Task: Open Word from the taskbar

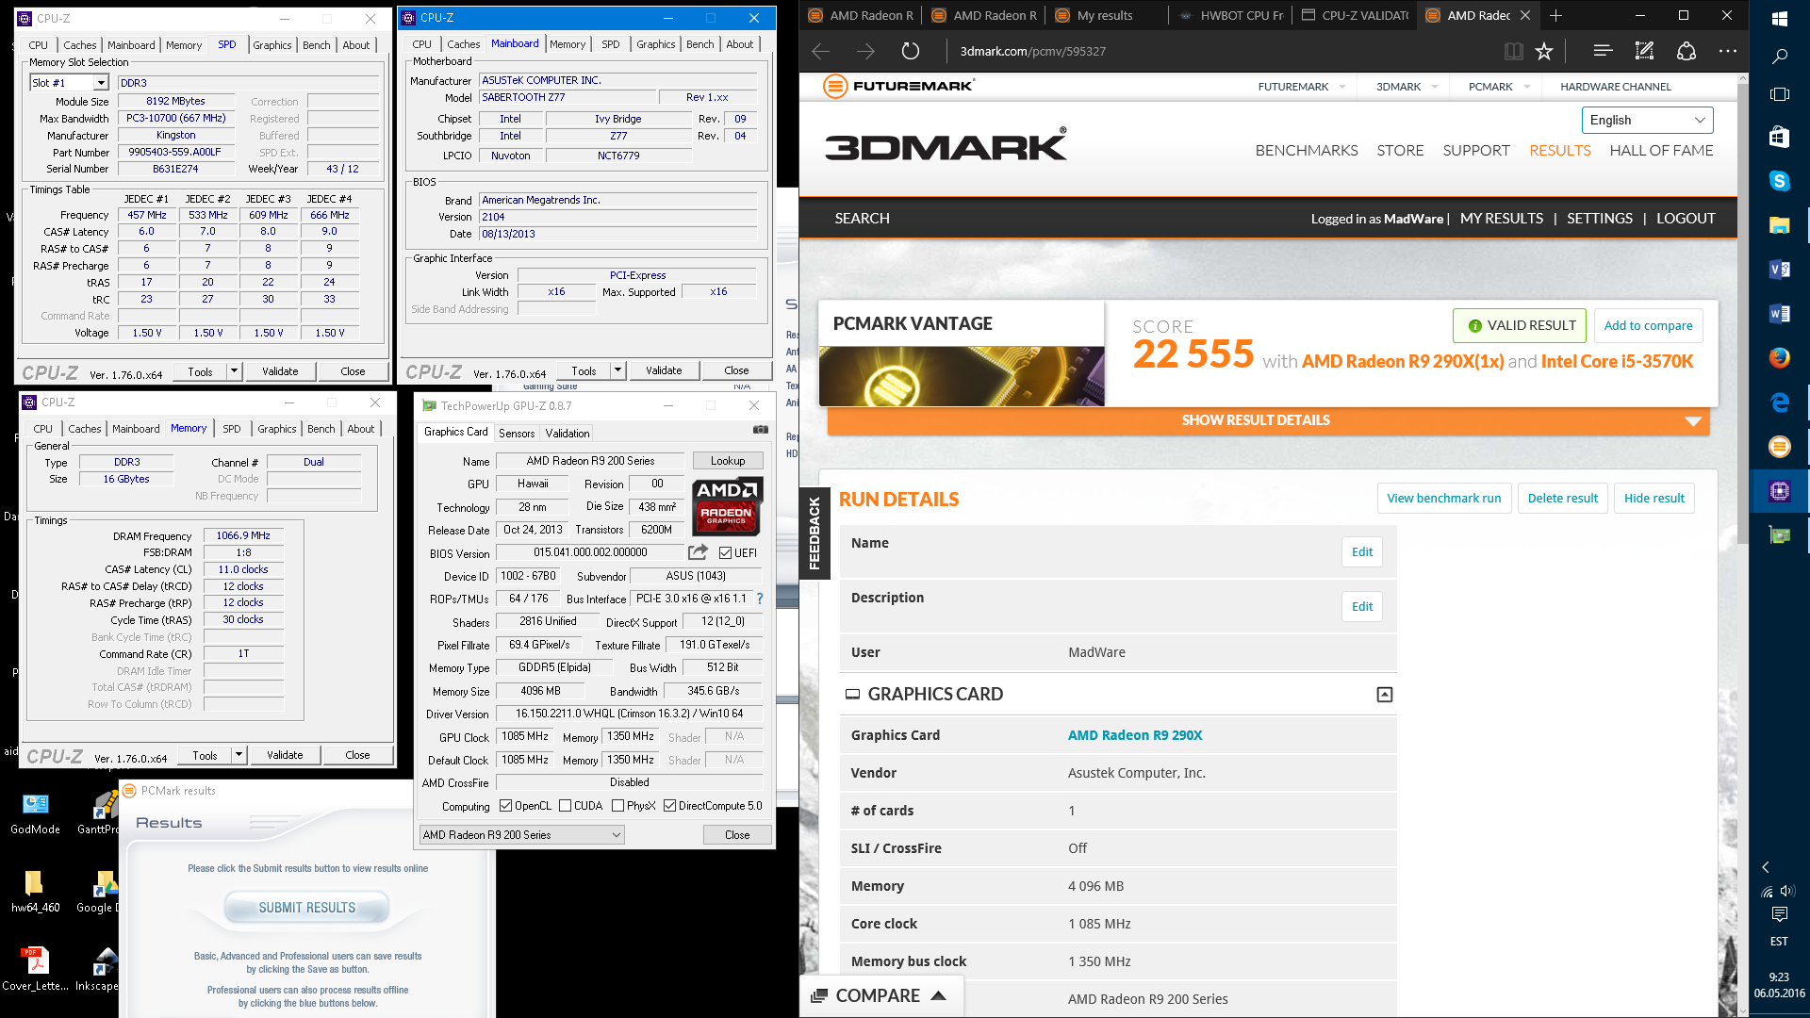Action: click(x=1779, y=314)
